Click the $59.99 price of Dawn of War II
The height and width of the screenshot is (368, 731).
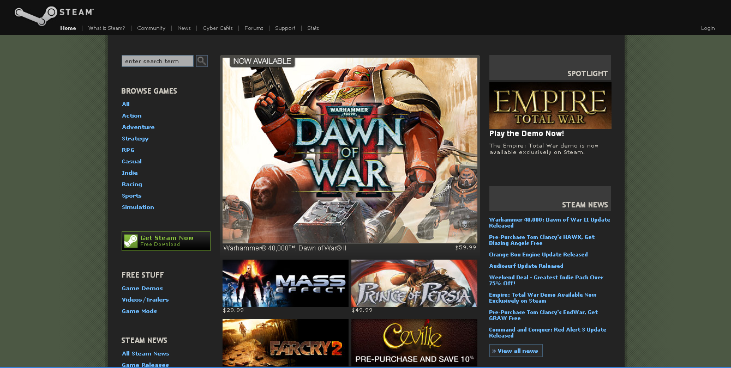(466, 247)
